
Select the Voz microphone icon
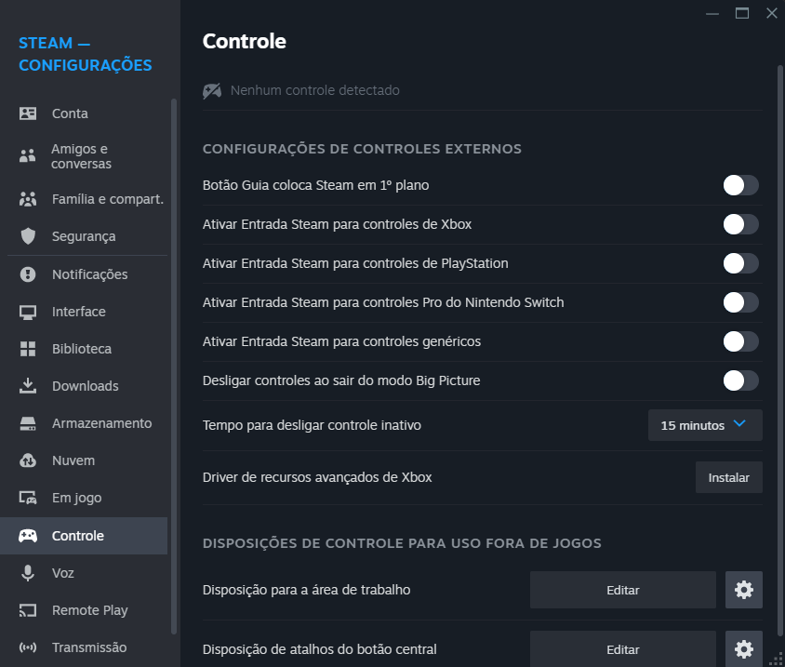point(28,573)
